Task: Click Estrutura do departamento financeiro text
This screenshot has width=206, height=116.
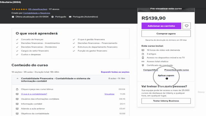Action: [98, 47]
